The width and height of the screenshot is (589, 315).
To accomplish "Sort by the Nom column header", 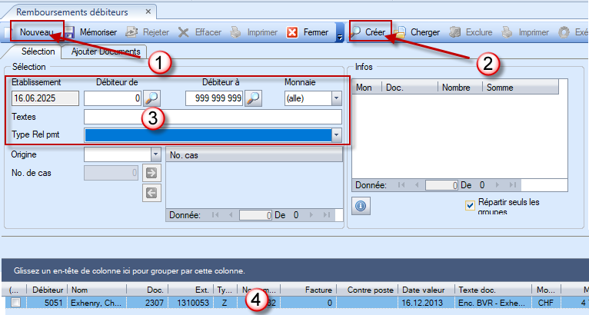I will 97,290.
